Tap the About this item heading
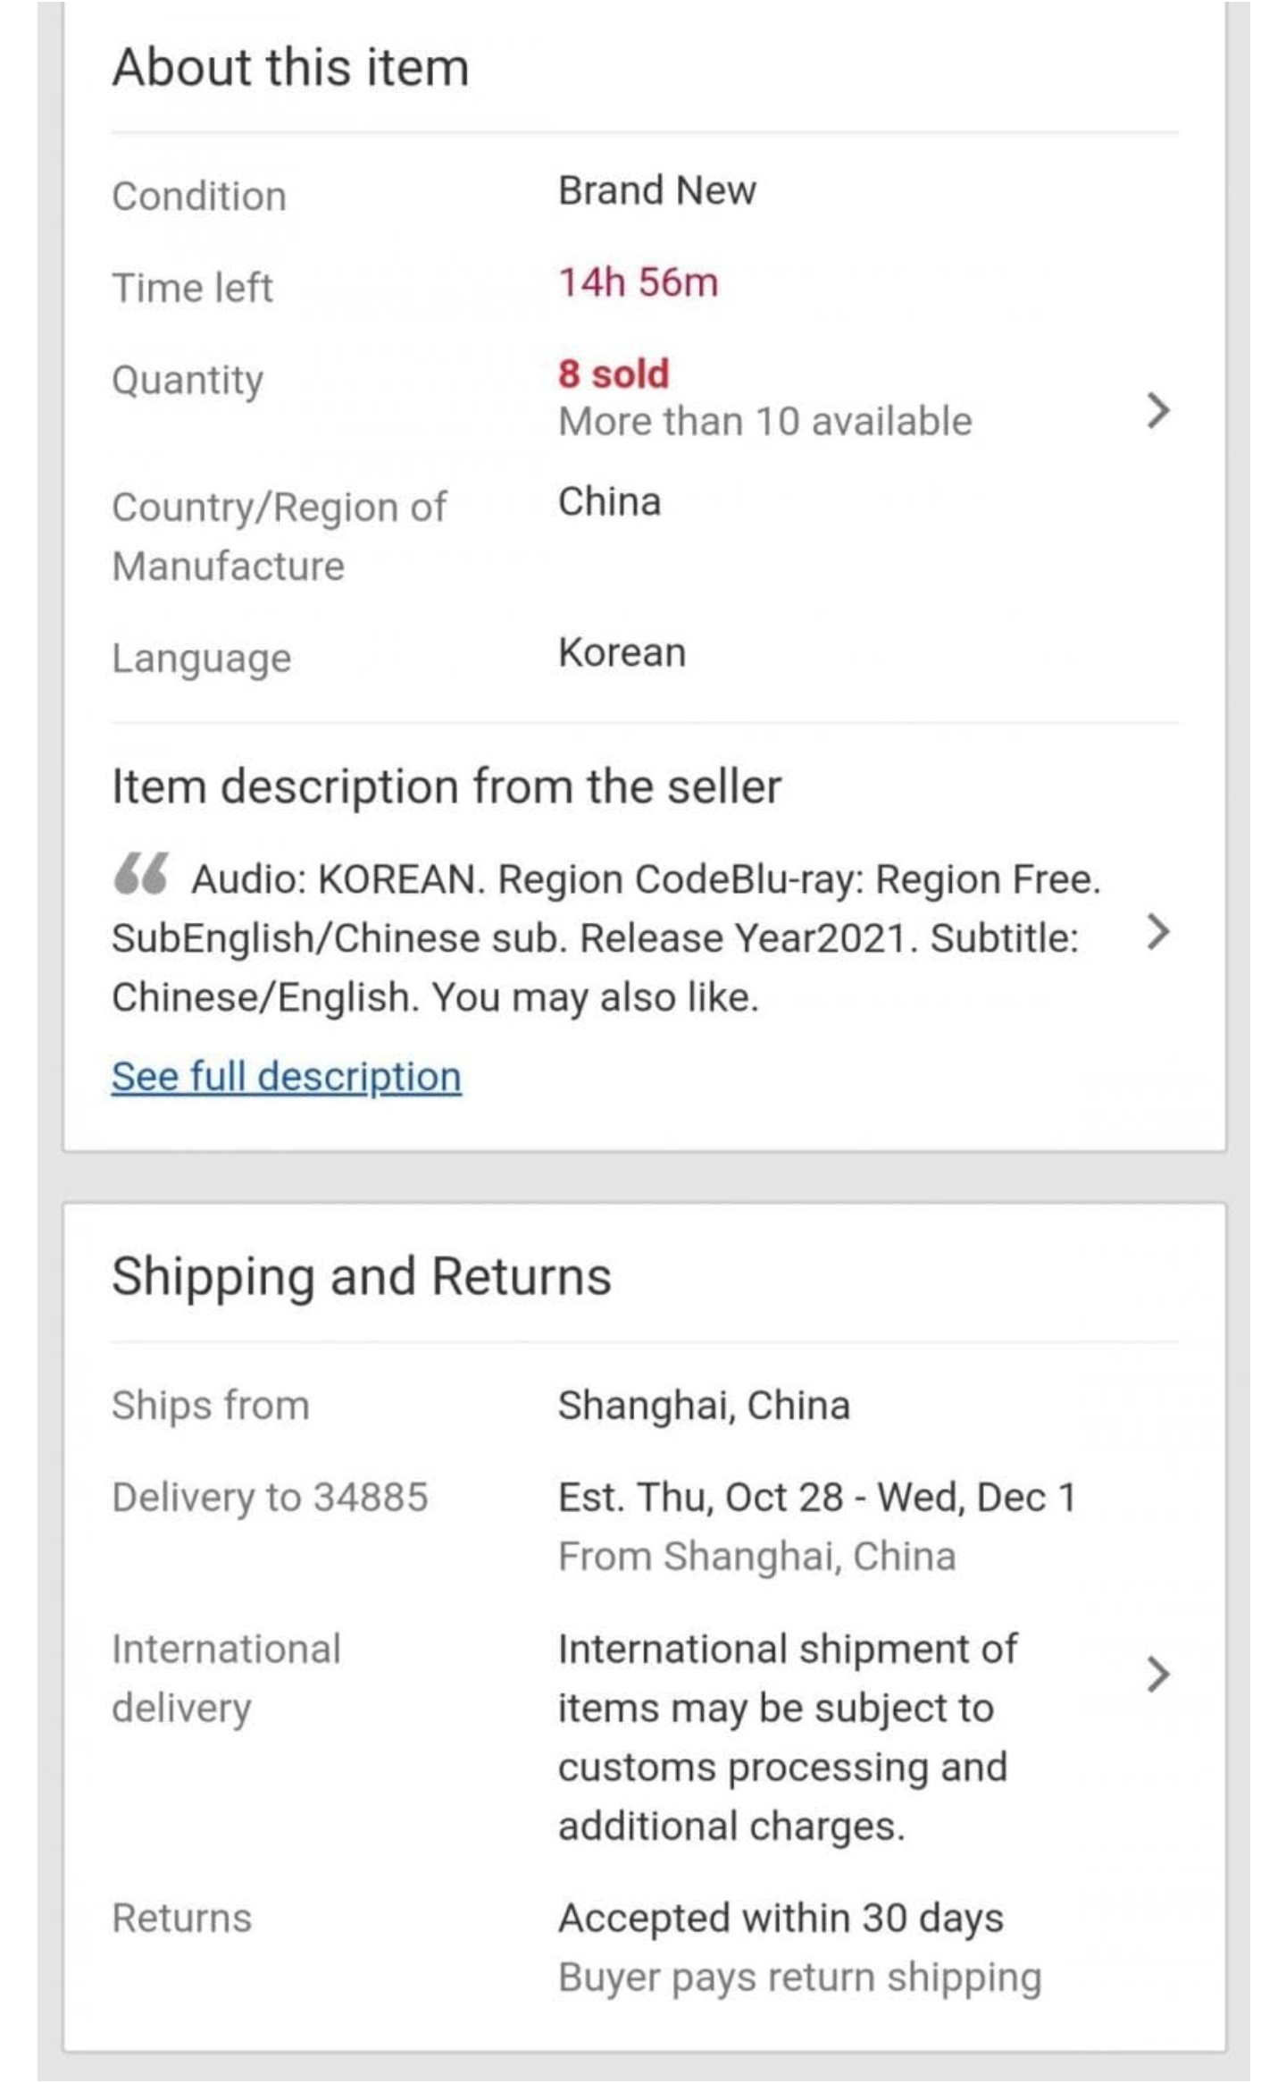Viewport: 1286px width, 2083px height. point(290,68)
